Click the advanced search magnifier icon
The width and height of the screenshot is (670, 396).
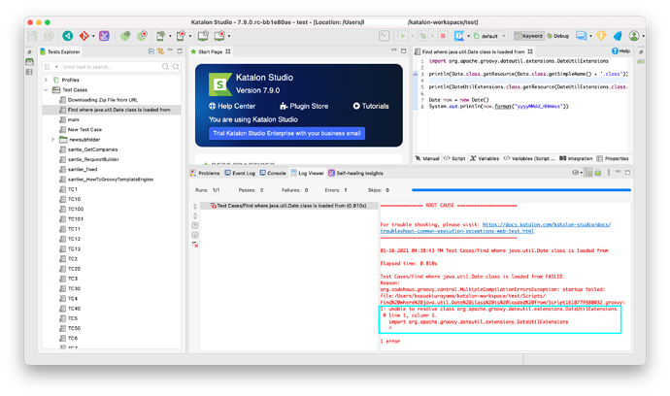click(176, 67)
